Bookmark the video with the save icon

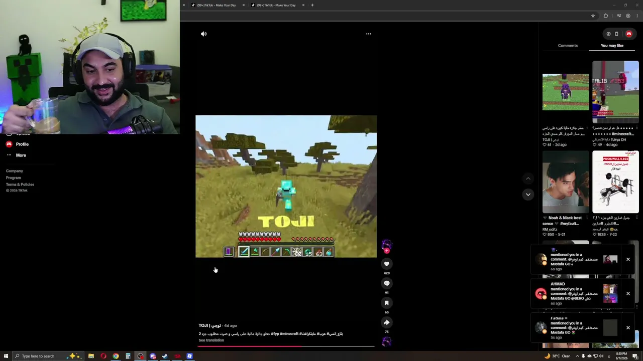tap(386, 303)
